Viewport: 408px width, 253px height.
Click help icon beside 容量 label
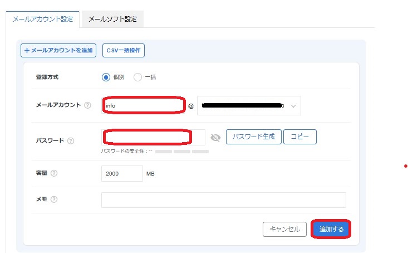54,173
